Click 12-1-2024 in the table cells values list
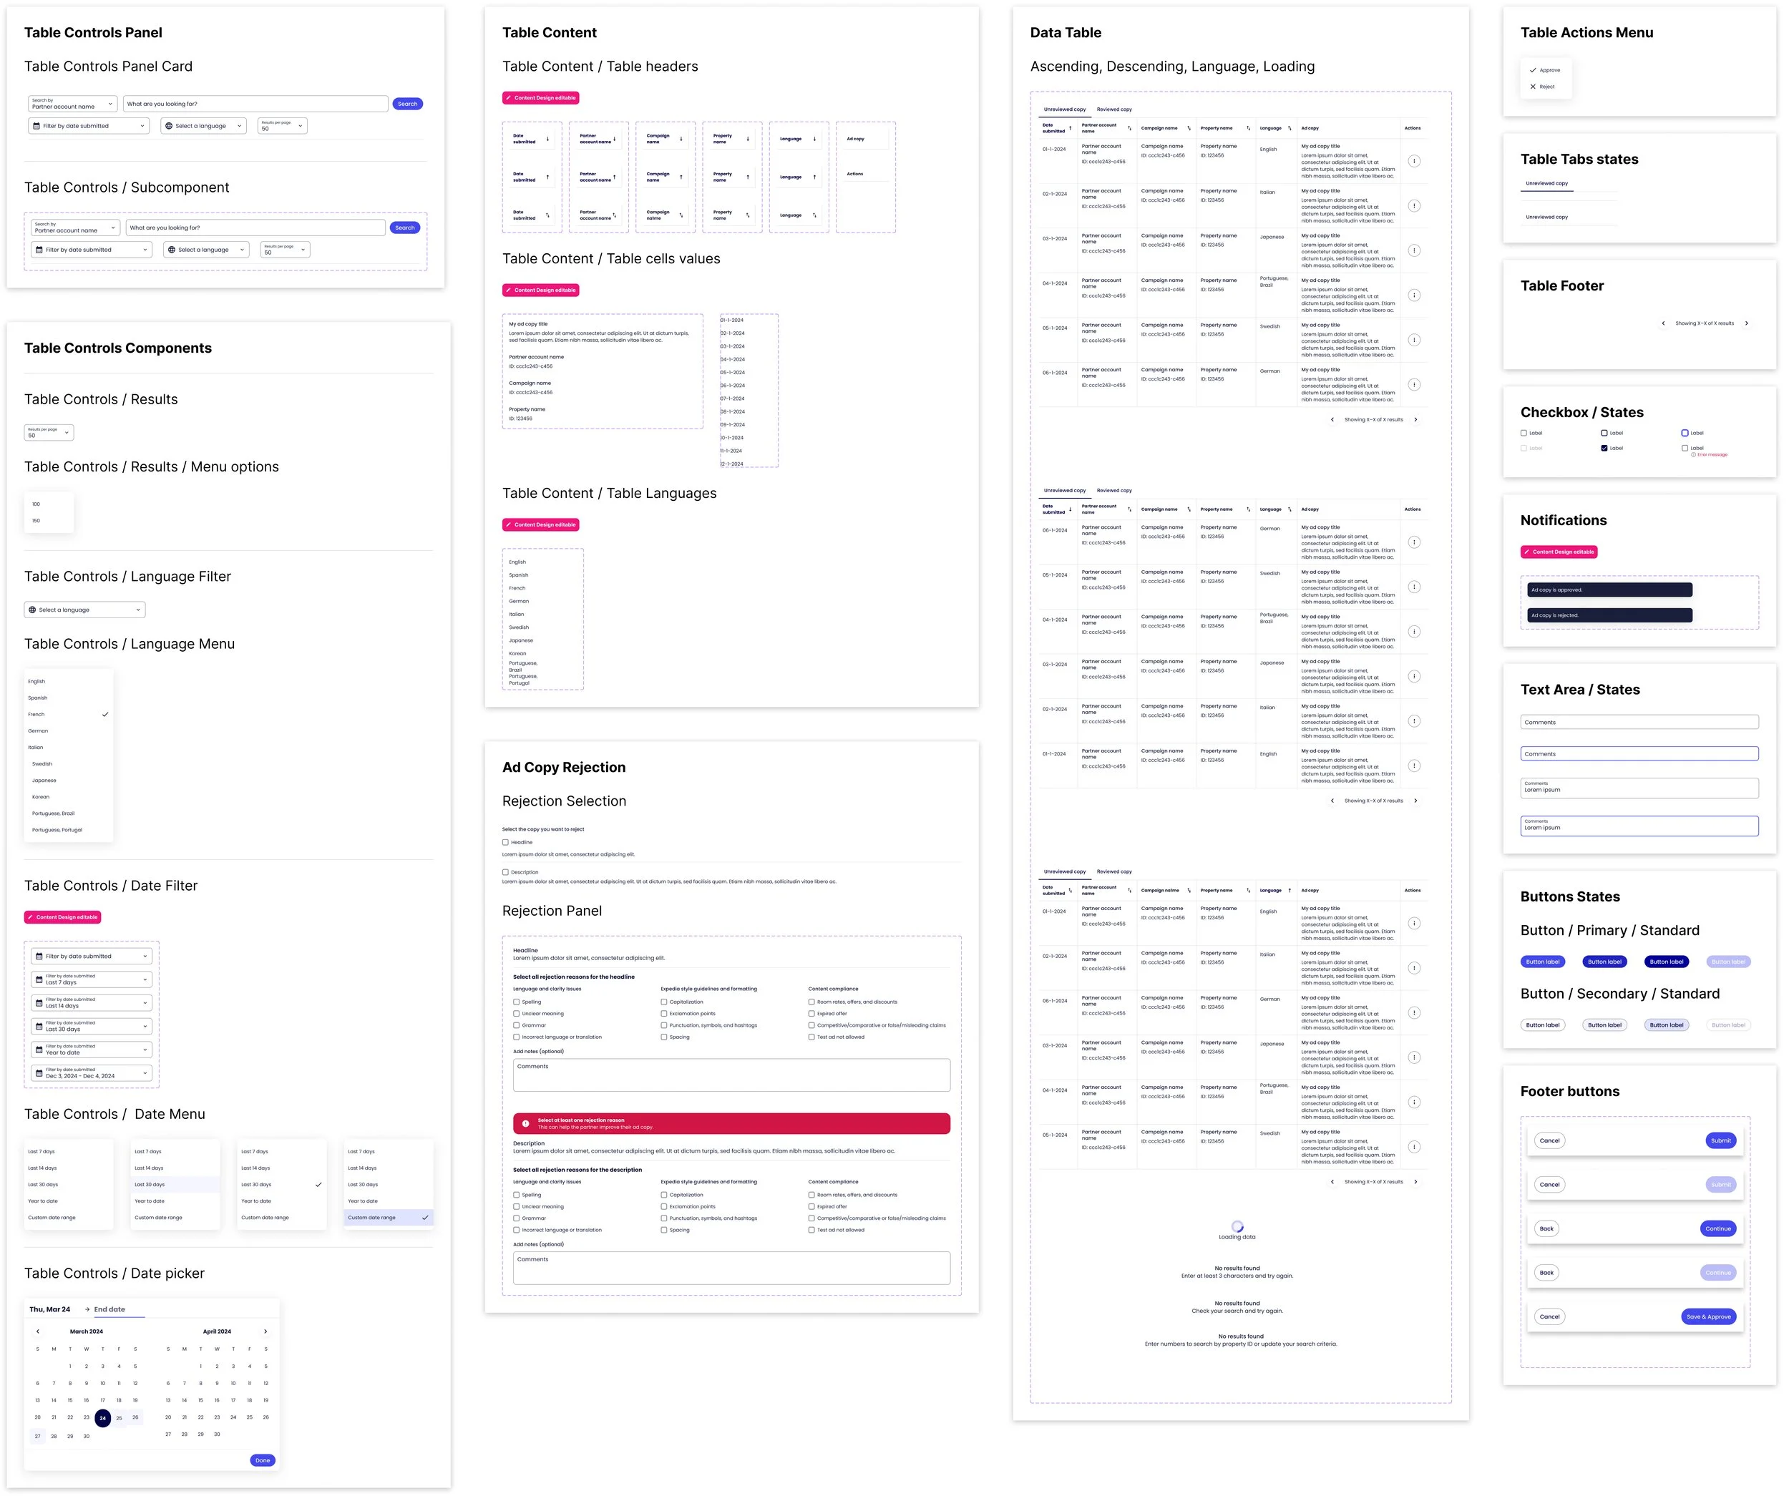The width and height of the screenshot is (1789, 1496). pos(732,464)
